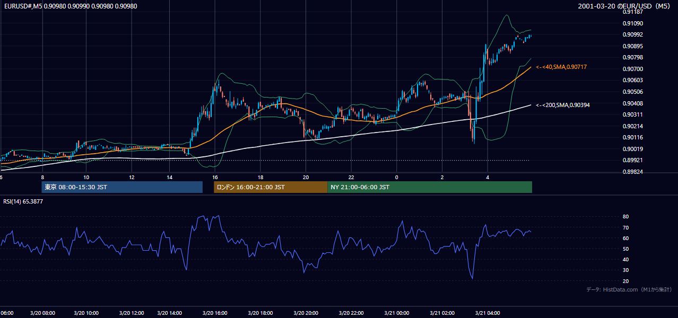Click the 200 SMA 0.90394 line label

[x=562, y=105]
